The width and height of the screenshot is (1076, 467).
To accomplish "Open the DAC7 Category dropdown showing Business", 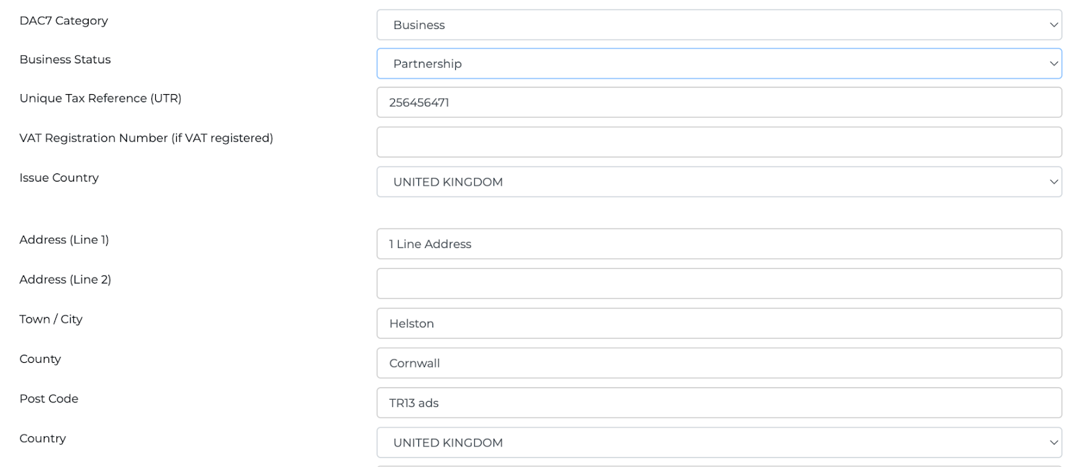I will (x=719, y=25).
